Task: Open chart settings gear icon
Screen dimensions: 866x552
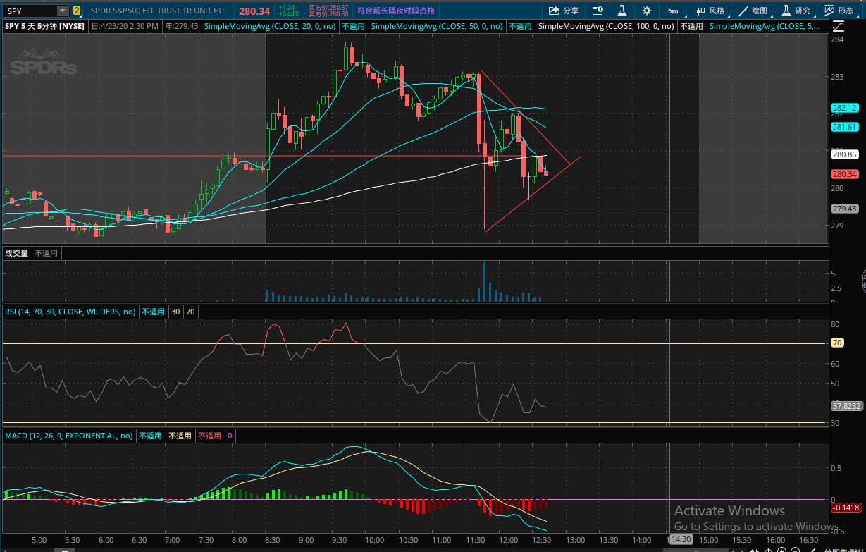Action: click(x=647, y=11)
